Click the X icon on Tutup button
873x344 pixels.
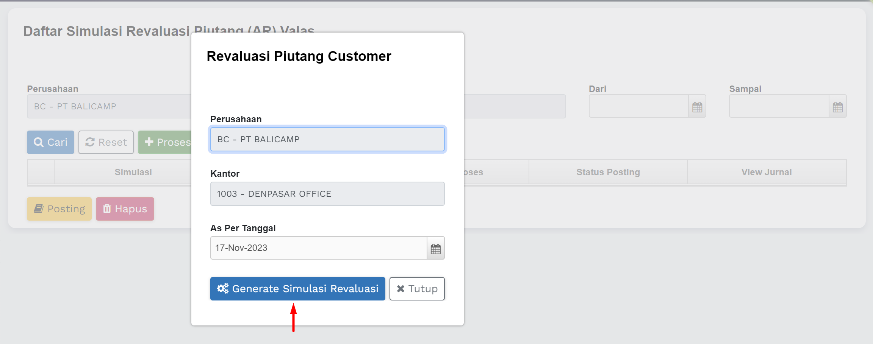coord(401,289)
